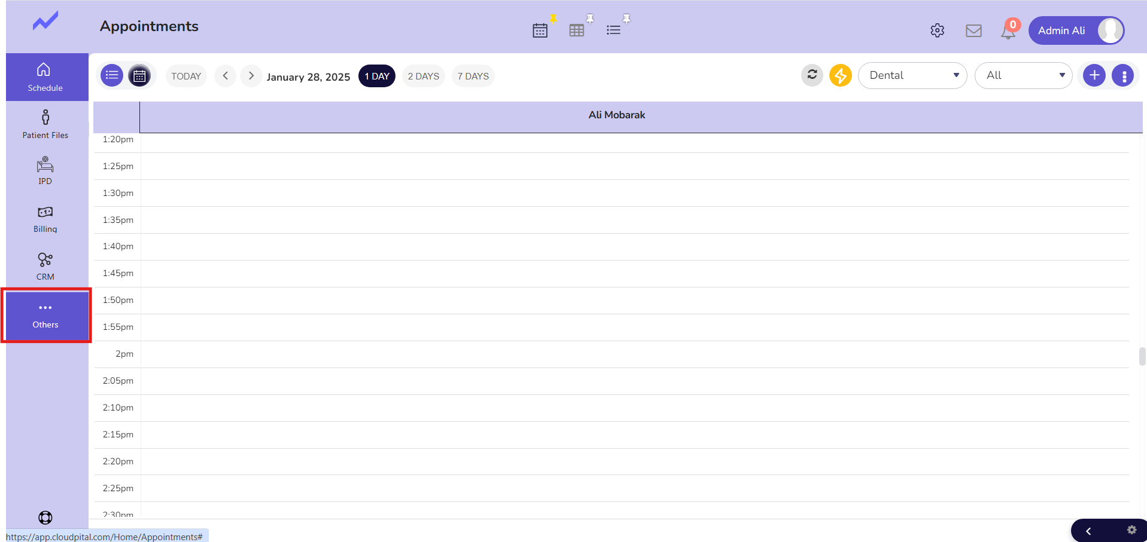Open the Admin Ali profile menu
Screen dimensions: 1147x542
(x=1076, y=30)
